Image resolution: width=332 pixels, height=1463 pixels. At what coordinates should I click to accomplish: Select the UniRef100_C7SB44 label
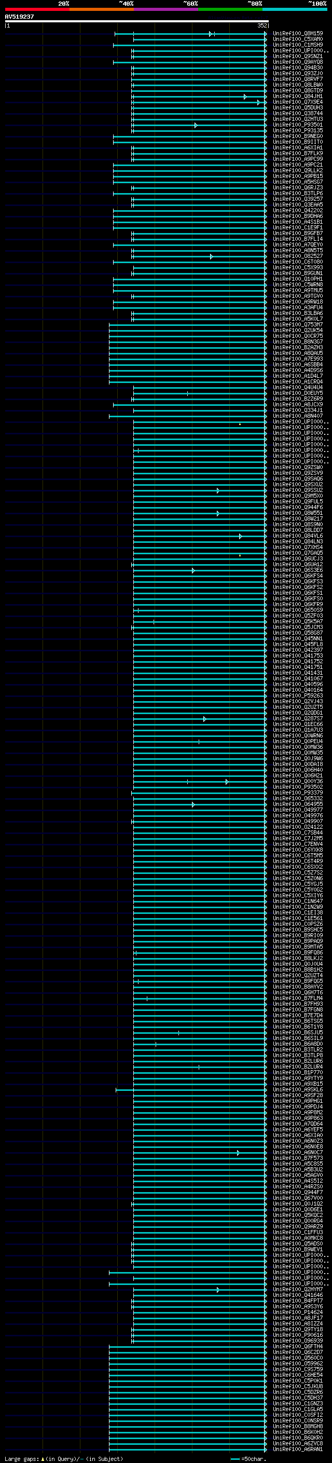(298, 832)
